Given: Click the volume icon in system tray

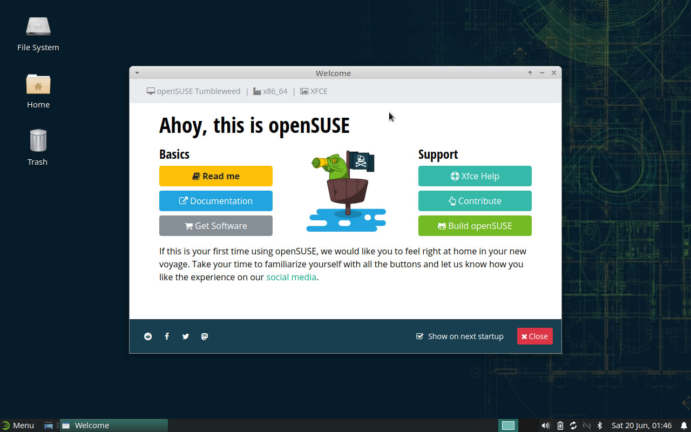Looking at the screenshot, I should (546, 426).
